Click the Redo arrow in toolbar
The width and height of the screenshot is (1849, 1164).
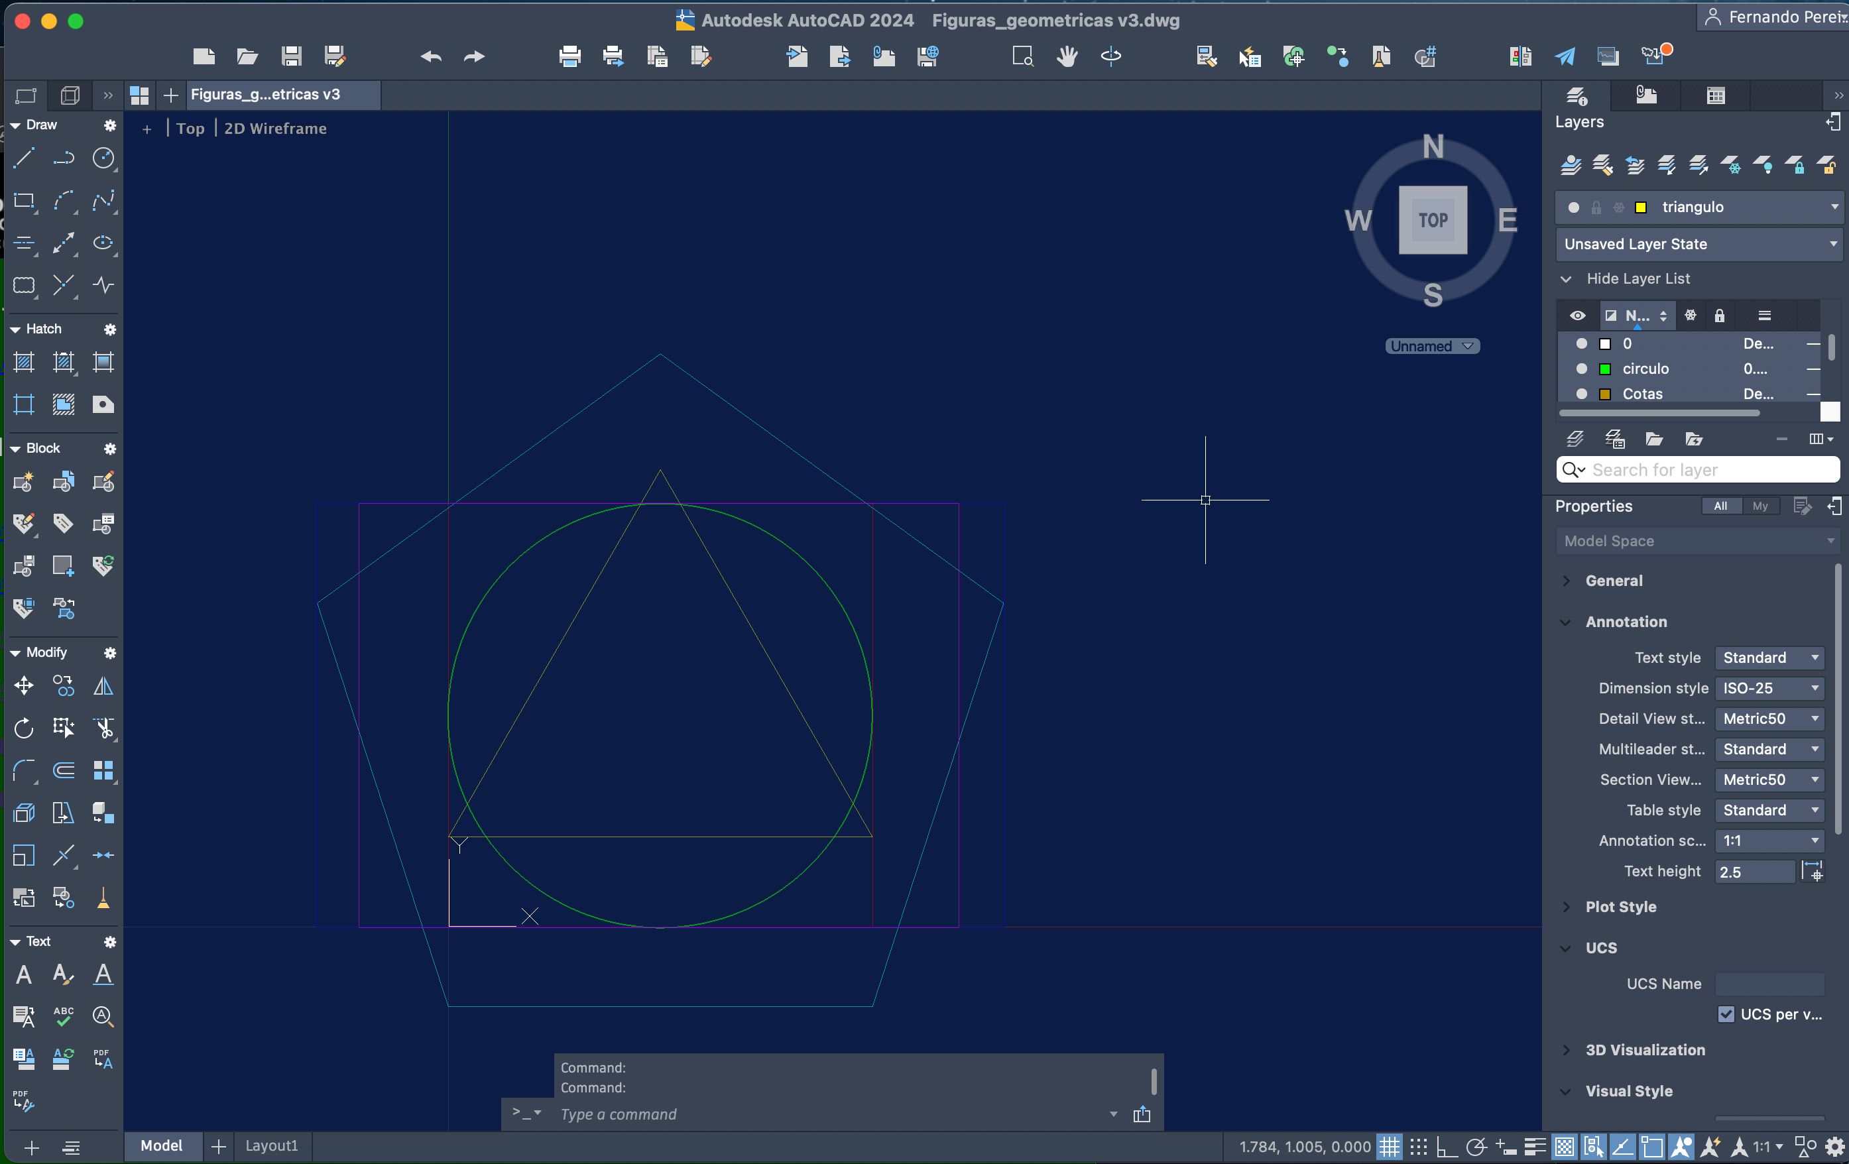[x=475, y=56]
